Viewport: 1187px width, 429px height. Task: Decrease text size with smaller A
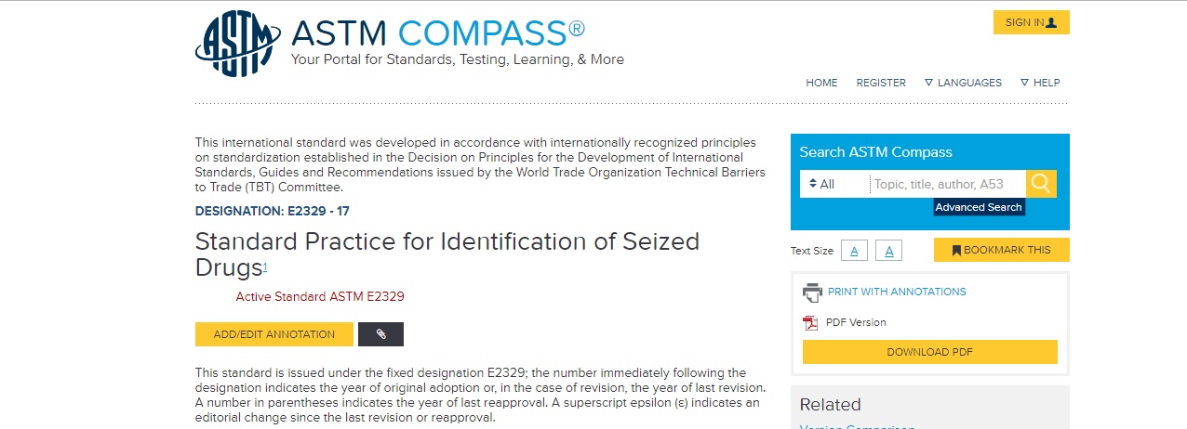pyautogui.click(x=854, y=251)
